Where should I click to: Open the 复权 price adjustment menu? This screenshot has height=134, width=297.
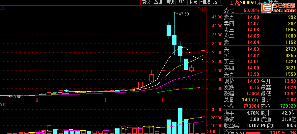click(x=146, y=2)
